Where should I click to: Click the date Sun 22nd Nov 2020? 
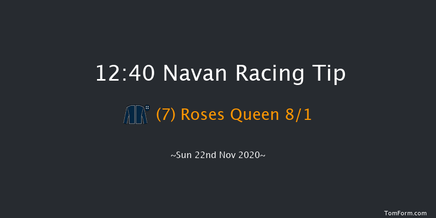tap(218, 155)
